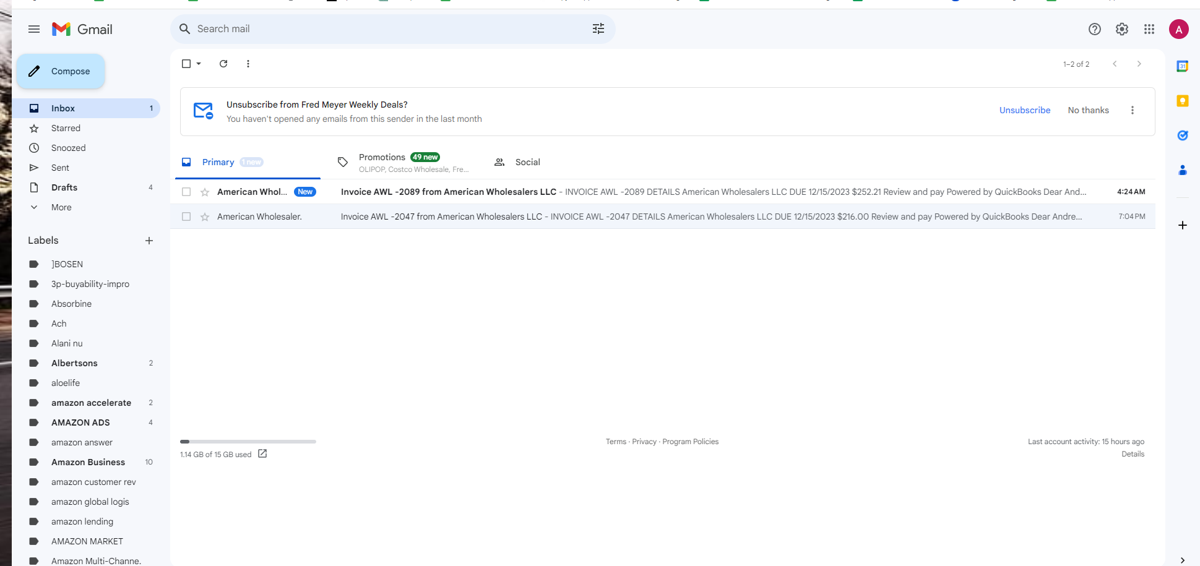Open the main menu hamburger icon

coord(34,29)
